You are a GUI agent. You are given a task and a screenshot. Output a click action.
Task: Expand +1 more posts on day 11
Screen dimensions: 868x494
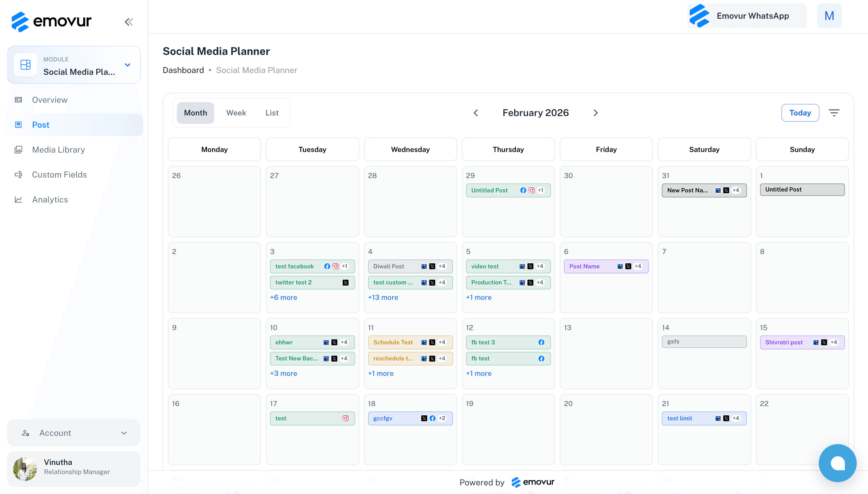pyautogui.click(x=381, y=373)
